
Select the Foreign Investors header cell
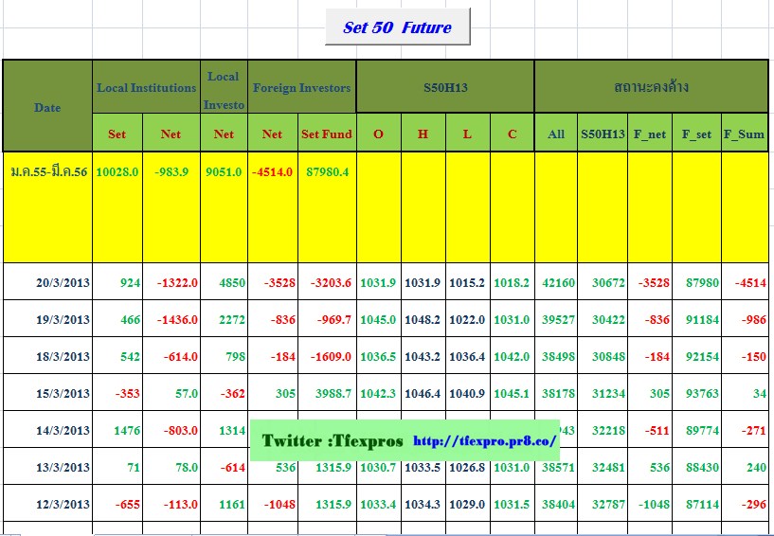pos(302,88)
